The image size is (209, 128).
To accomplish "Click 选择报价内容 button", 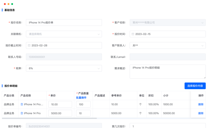I will (195, 86).
